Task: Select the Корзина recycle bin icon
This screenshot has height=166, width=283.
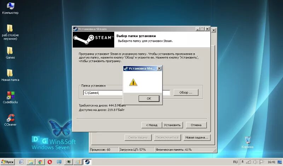Action: tap(248, 142)
